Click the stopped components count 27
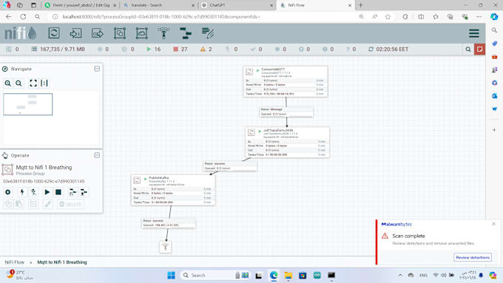This screenshot has height=283, width=503. [x=180, y=50]
